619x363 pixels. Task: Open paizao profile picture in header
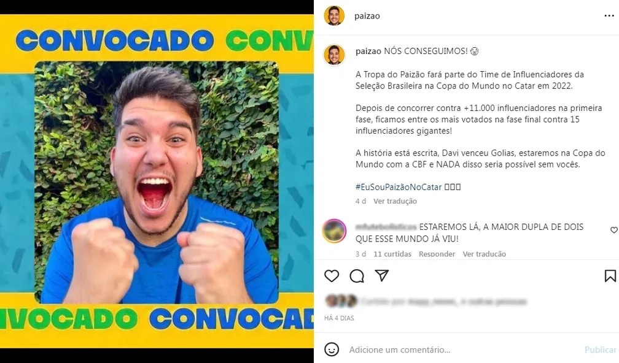click(x=334, y=16)
